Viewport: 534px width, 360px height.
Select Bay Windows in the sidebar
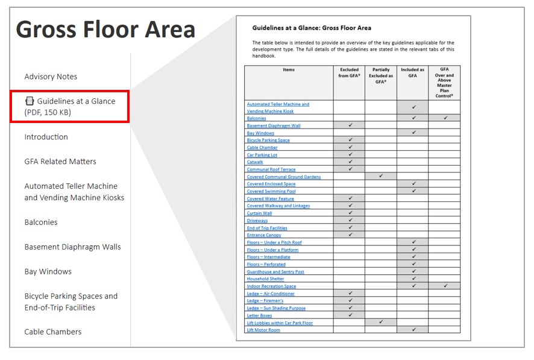tap(48, 271)
